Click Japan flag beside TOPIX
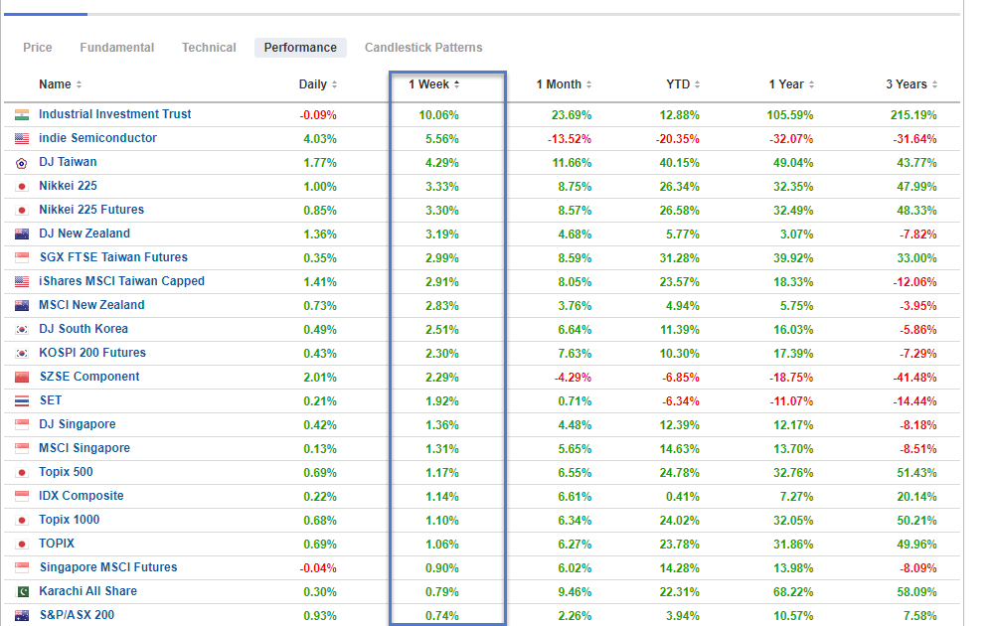Screen dimensions: 995x626 [22, 545]
